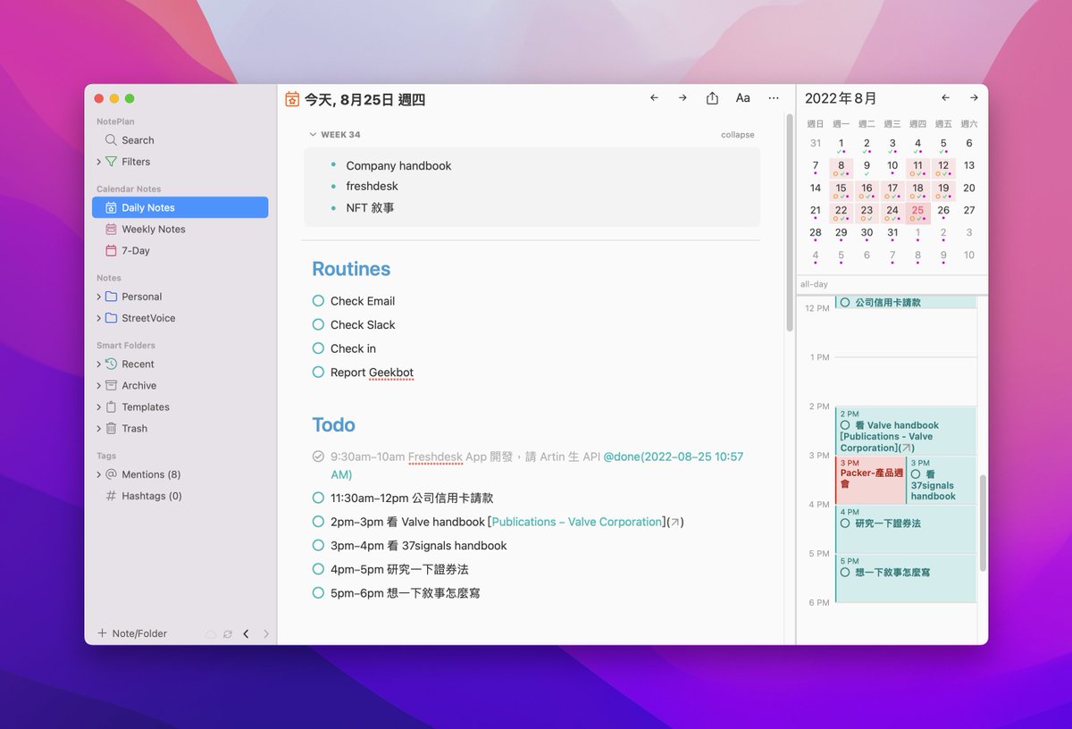
Task: Switch to Weekly Notes
Action: [x=154, y=229]
